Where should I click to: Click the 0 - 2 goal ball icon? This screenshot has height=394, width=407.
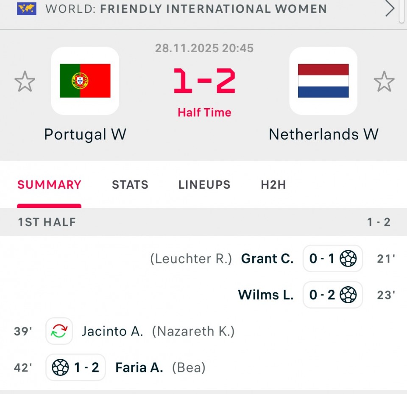(x=348, y=295)
